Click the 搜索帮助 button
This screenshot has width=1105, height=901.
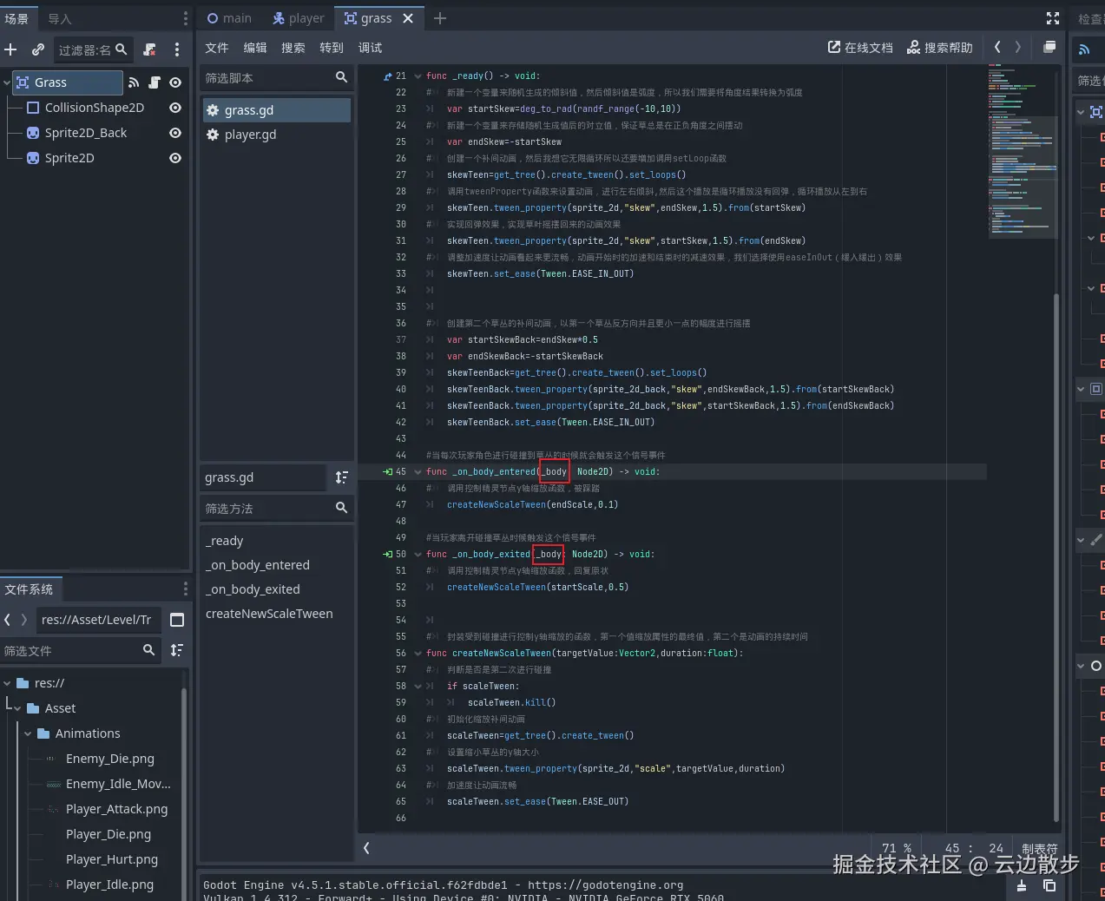point(939,48)
